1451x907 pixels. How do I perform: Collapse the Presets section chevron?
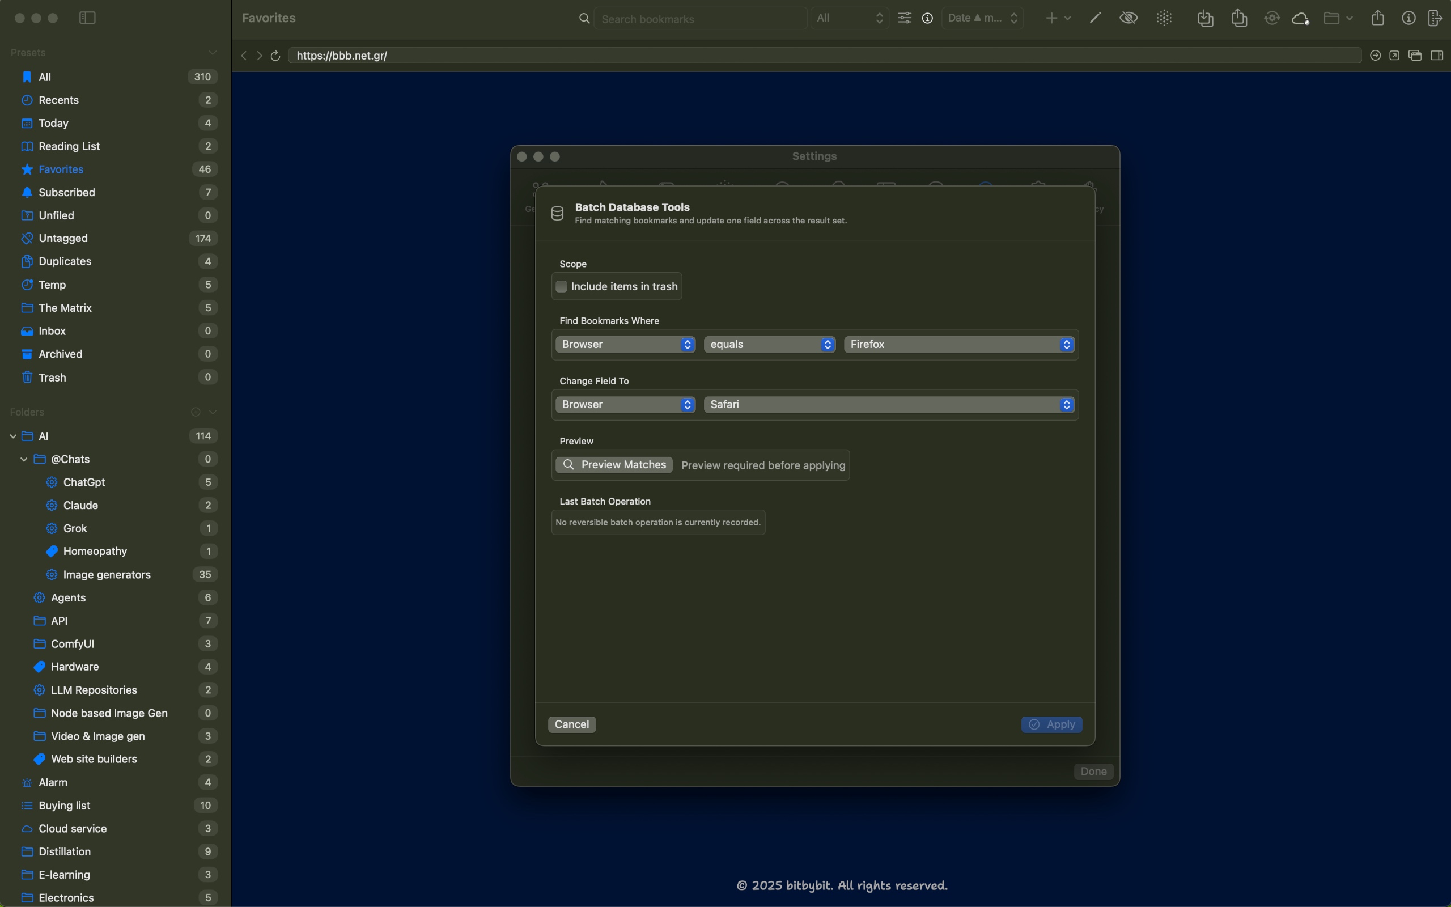coord(212,53)
